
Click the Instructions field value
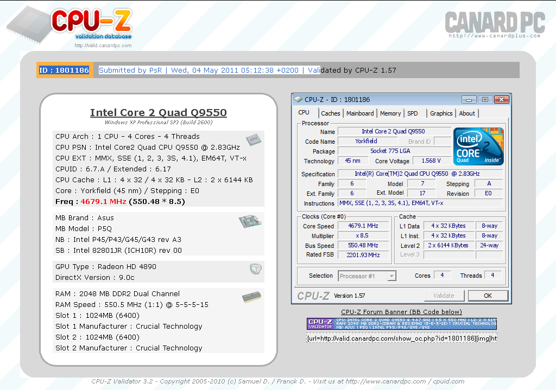[420, 203]
